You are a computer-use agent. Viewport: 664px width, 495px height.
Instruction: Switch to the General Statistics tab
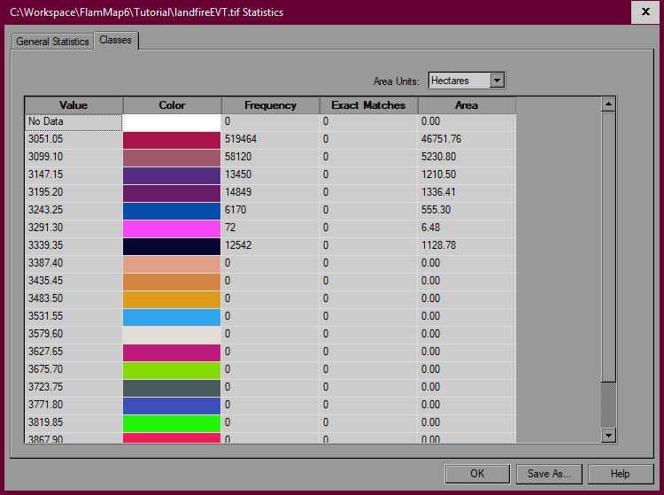point(52,42)
